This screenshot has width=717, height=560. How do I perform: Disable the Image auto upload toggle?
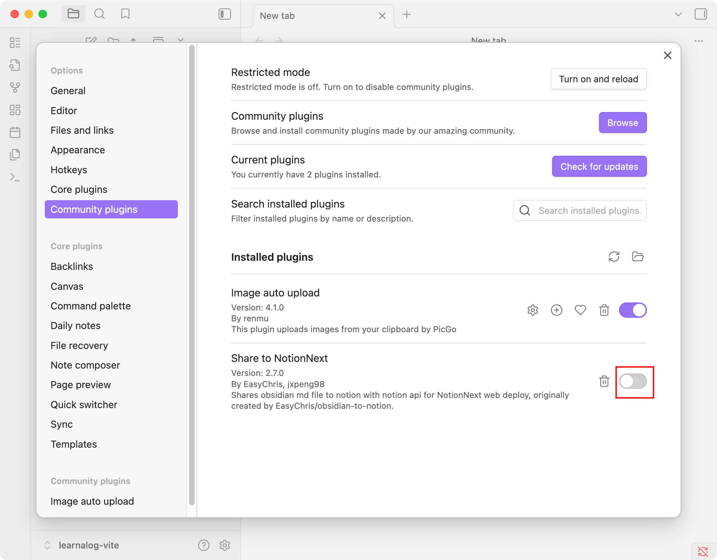pyautogui.click(x=633, y=310)
